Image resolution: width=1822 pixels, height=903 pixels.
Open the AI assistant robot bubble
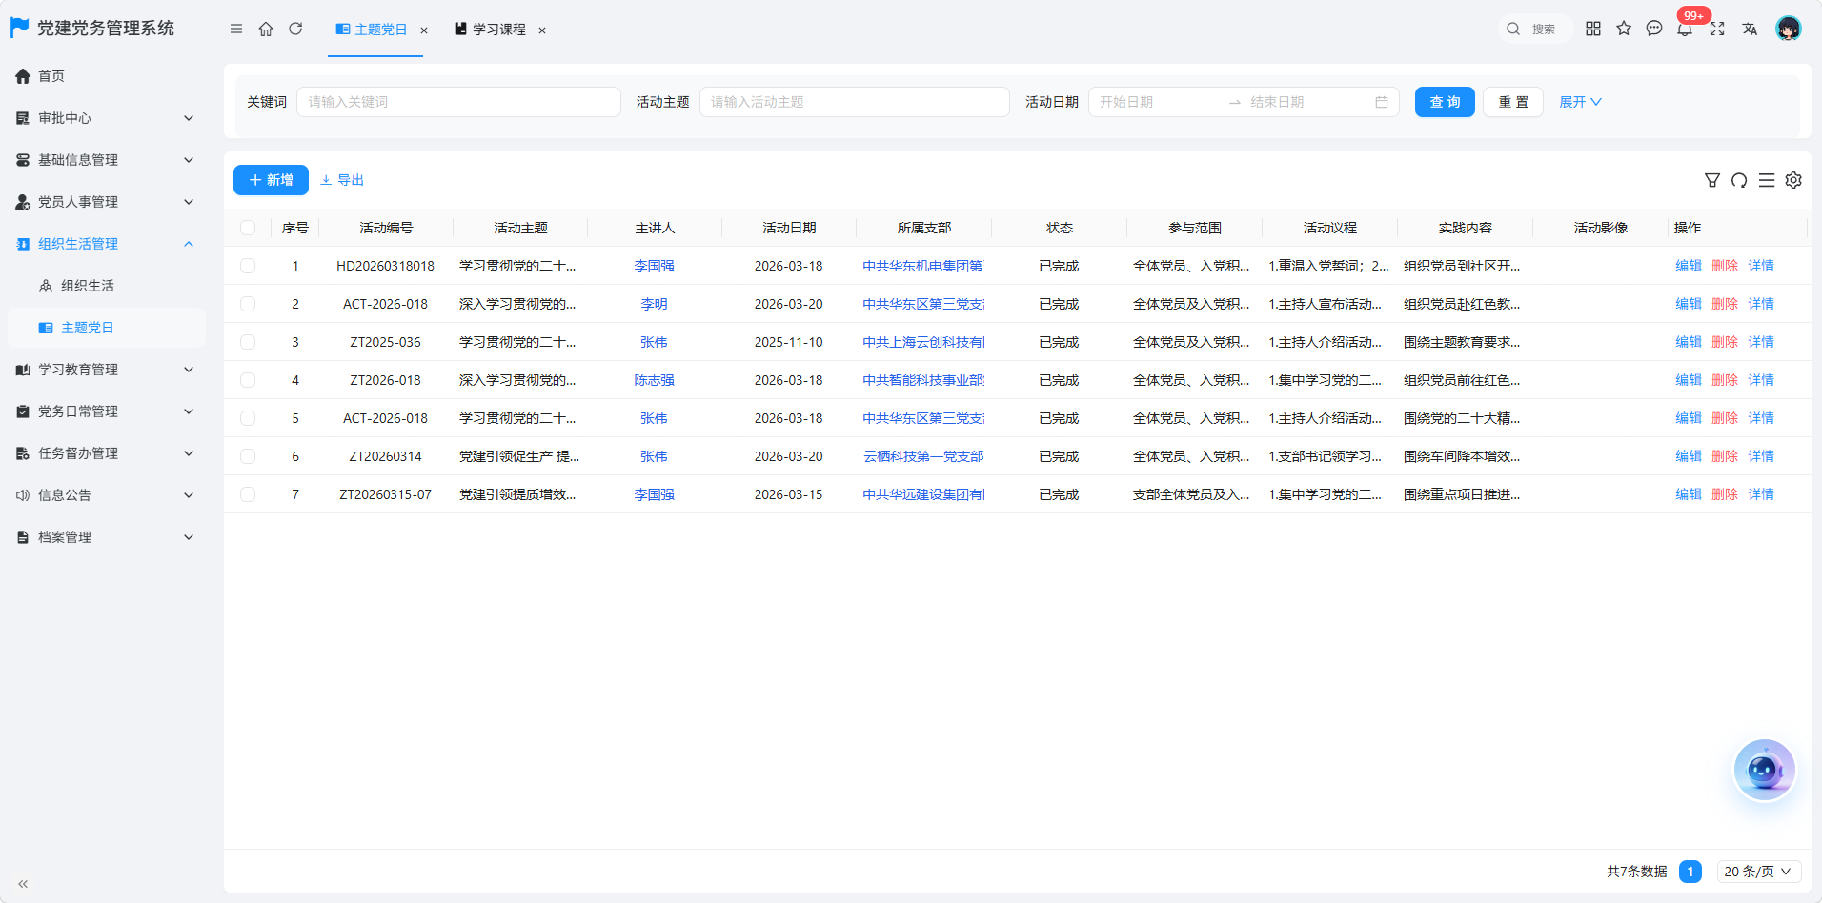pyautogui.click(x=1765, y=770)
